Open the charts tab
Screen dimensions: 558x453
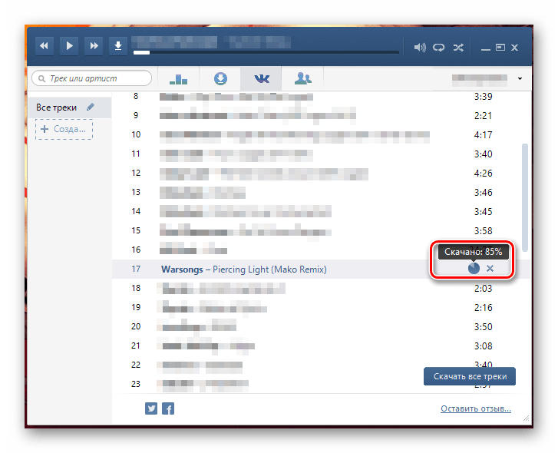coord(178,78)
